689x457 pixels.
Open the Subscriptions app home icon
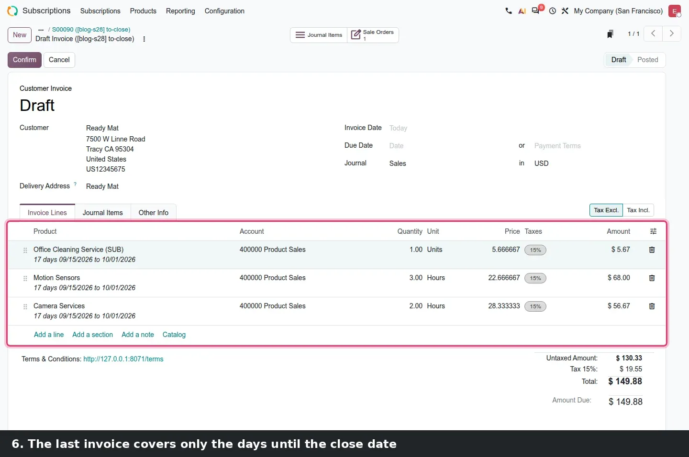pos(12,11)
